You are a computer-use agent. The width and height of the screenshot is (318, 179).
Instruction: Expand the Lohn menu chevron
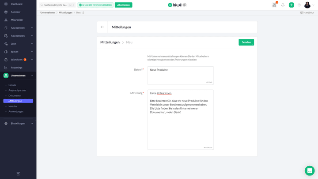click(32, 44)
